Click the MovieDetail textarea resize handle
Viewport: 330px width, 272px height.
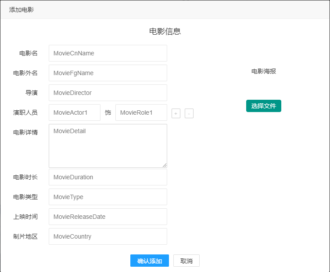point(165,165)
